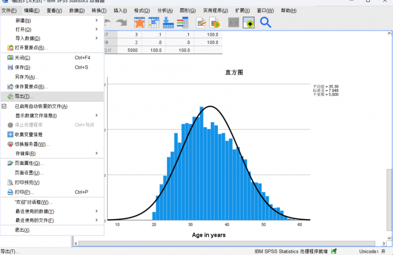
Task: Click the run script play icon
Action: [x=215, y=22]
